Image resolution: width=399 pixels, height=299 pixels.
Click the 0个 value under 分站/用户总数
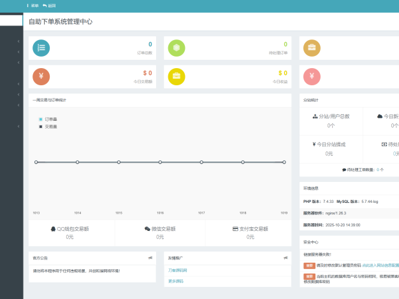pos(331,126)
